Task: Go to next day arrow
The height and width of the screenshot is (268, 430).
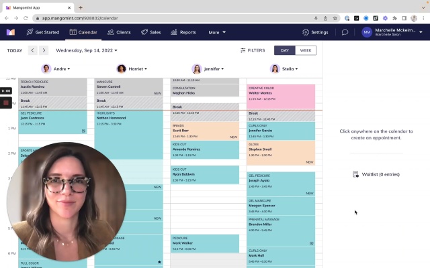Action: click(44, 50)
